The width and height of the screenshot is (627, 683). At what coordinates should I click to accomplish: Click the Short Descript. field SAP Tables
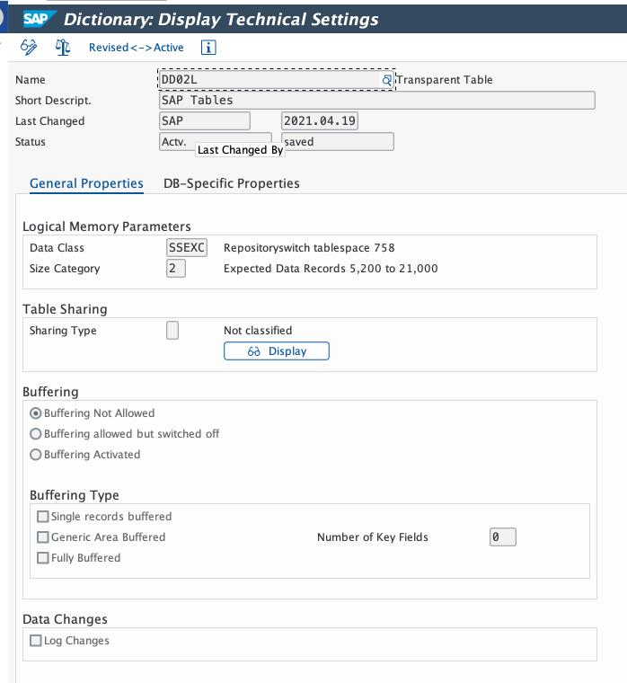[377, 100]
